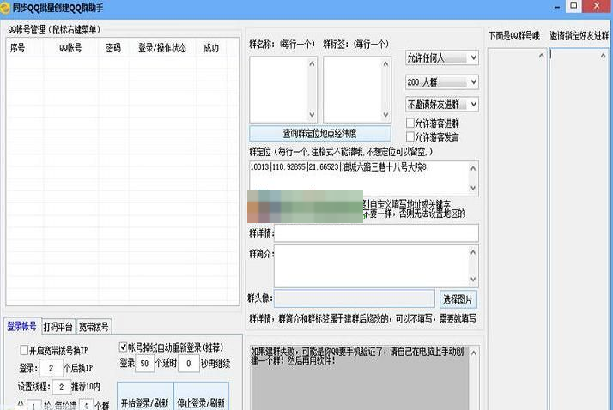Open the 宽带拨号 tab
The image size is (613, 410).
(x=94, y=327)
